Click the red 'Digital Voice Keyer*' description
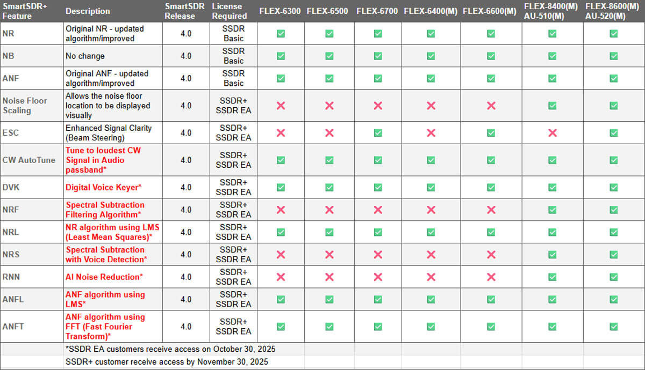Viewport: 645px width, 370px height. pos(103,187)
